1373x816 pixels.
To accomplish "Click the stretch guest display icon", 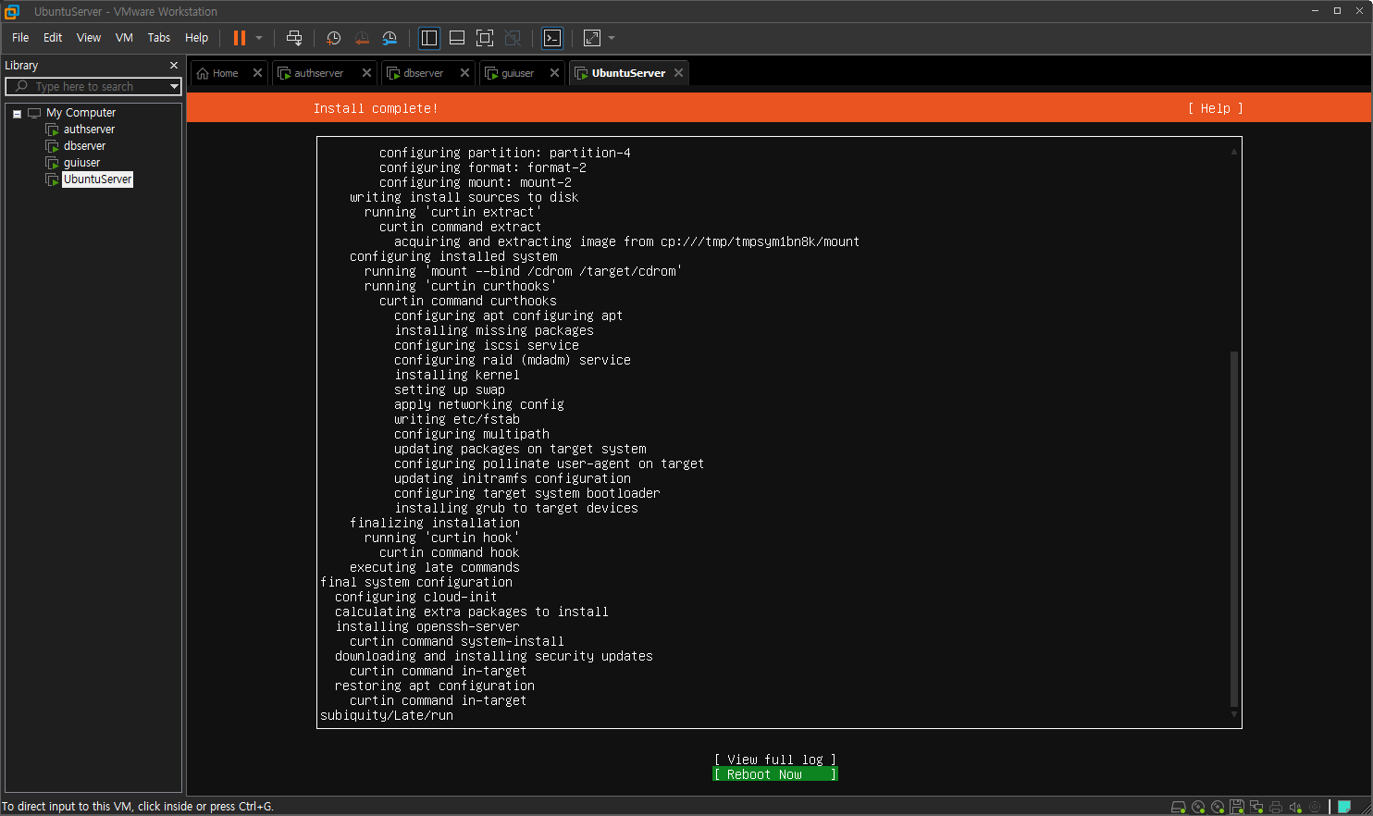I will 592,38.
